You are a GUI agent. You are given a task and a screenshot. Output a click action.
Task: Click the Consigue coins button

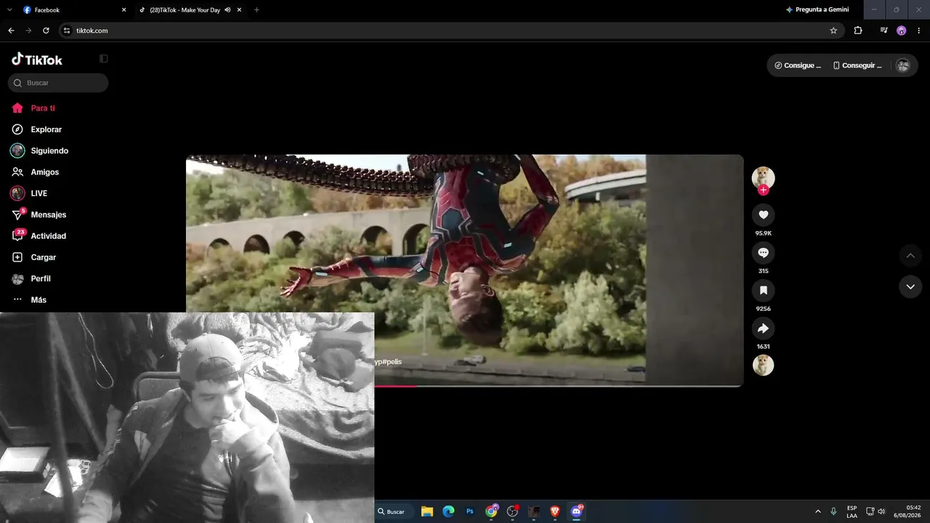pyautogui.click(x=798, y=65)
